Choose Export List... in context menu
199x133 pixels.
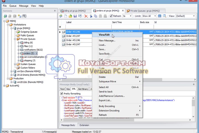[x=117, y=100]
